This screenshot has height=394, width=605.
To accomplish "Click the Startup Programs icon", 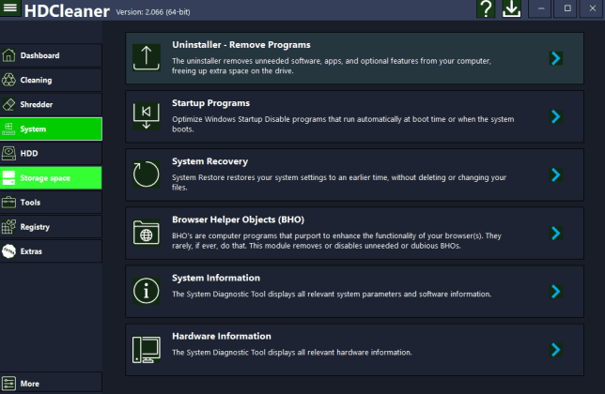I will (147, 116).
